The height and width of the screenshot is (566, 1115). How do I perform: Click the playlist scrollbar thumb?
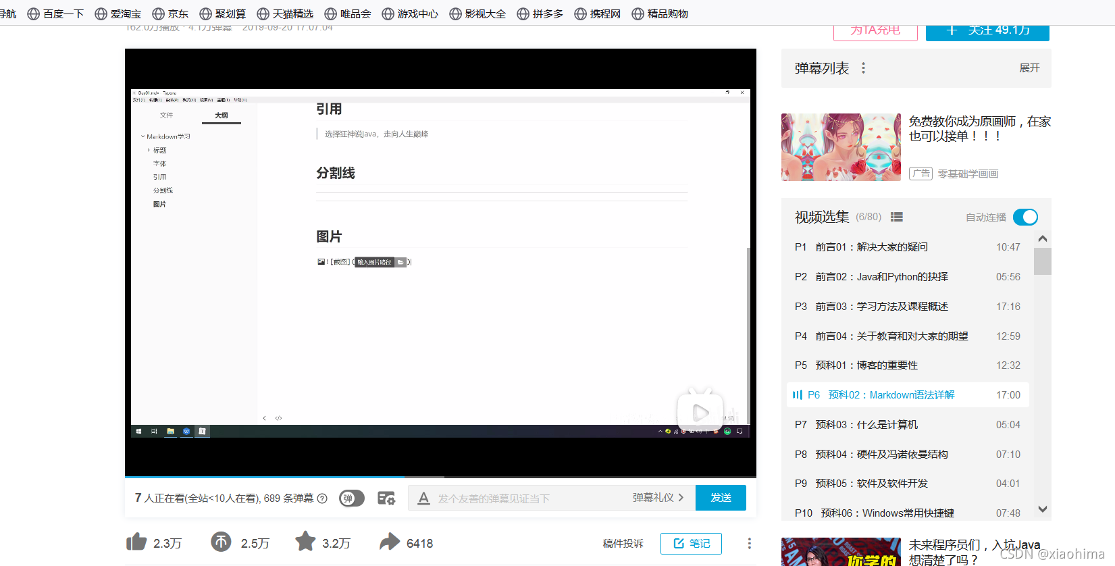click(x=1043, y=261)
